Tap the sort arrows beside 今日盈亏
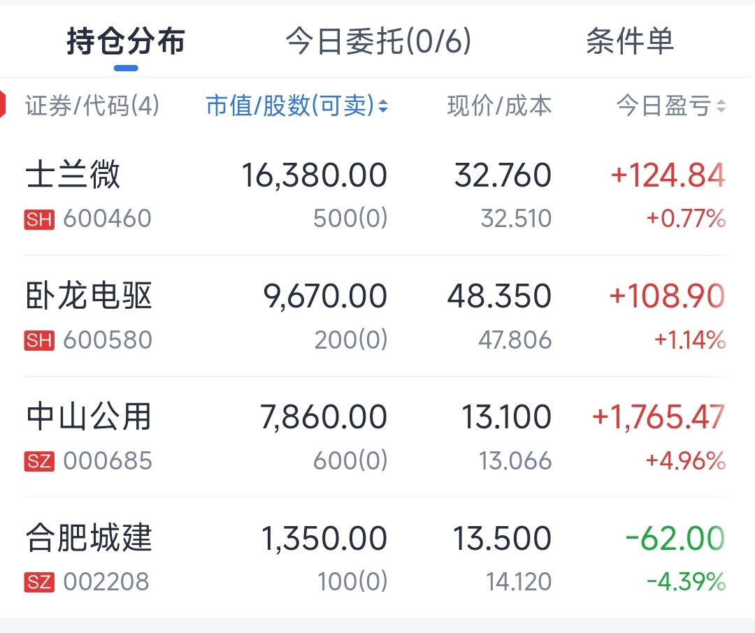The image size is (755, 633). [x=721, y=106]
